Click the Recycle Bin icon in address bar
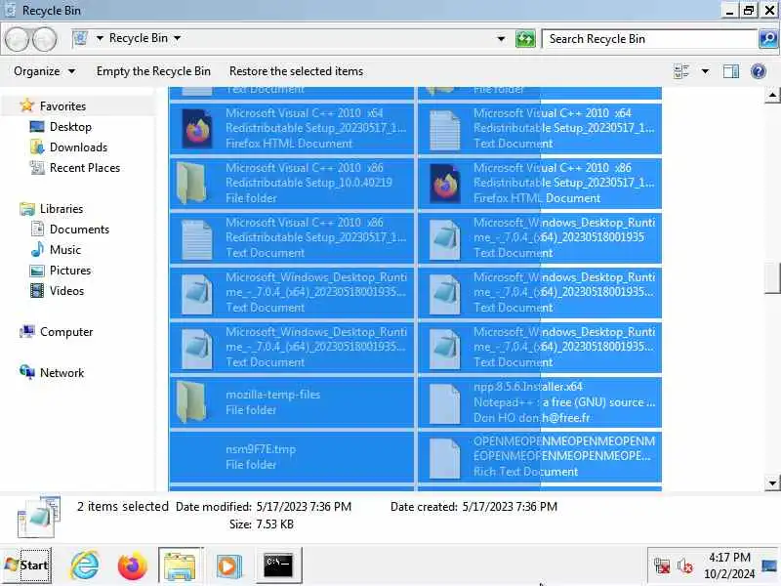 pyautogui.click(x=80, y=38)
